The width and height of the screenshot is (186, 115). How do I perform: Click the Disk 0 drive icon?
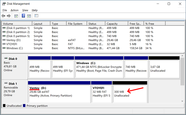pos(5,59)
